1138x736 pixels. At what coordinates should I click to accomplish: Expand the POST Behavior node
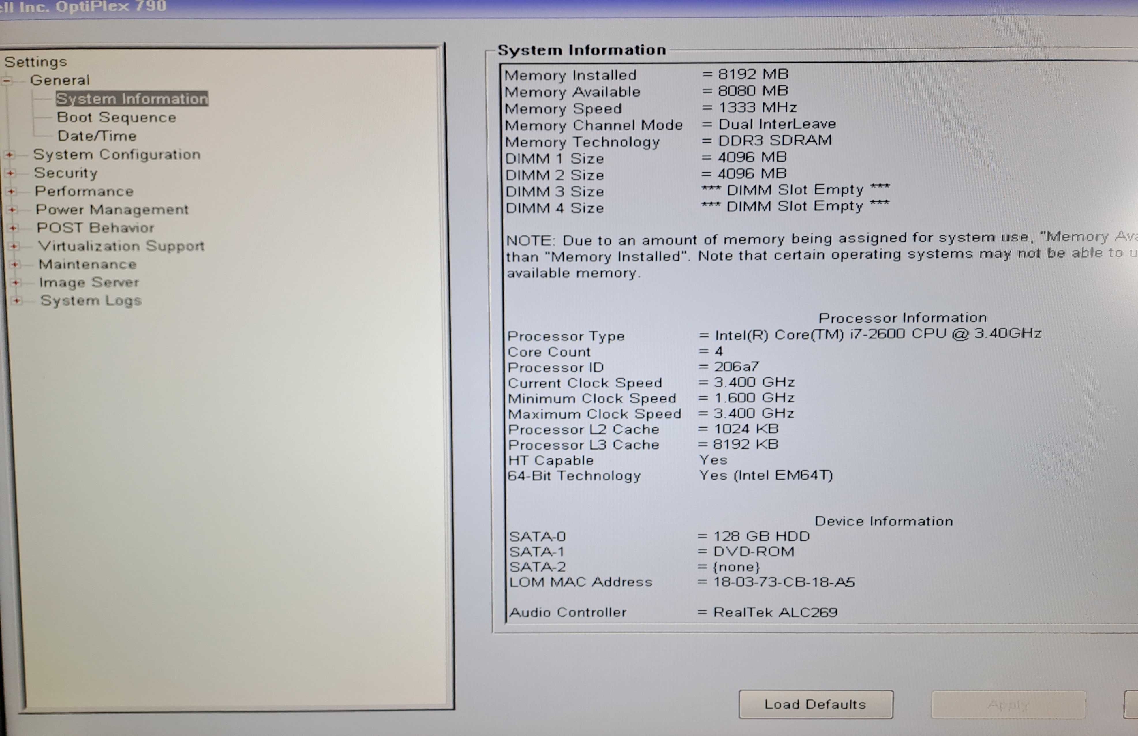click(13, 228)
